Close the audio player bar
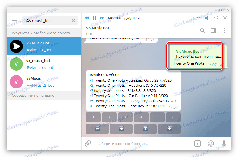Viewport: 238px width, 157px height. pos(225,18)
